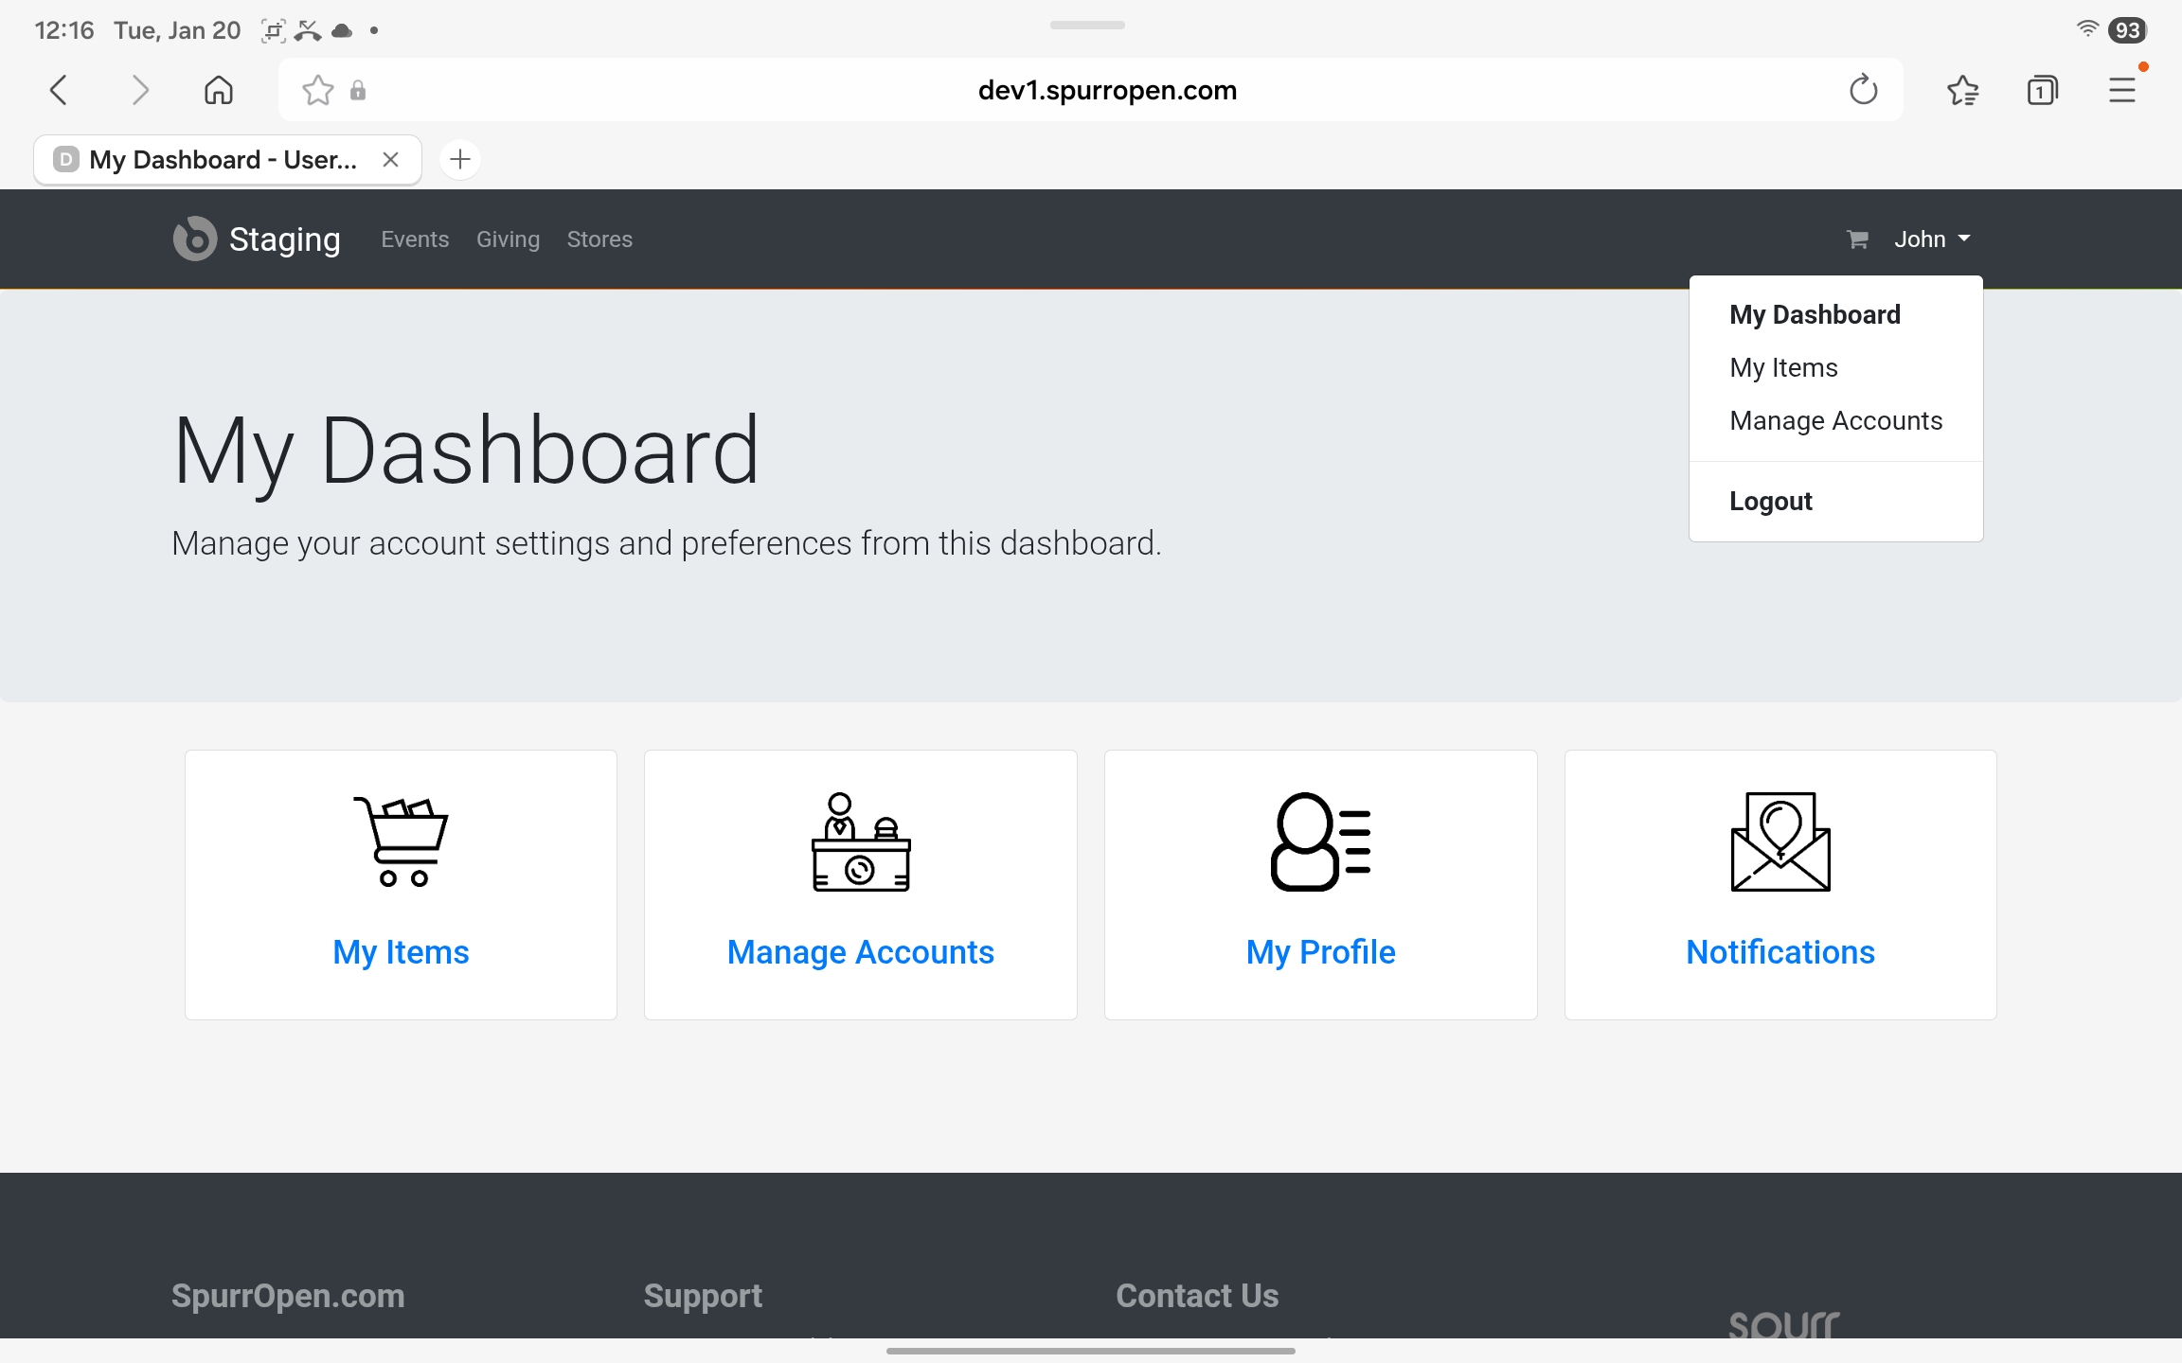2182x1363 pixels.
Task: Reload the page with refresh icon
Action: [1863, 91]
